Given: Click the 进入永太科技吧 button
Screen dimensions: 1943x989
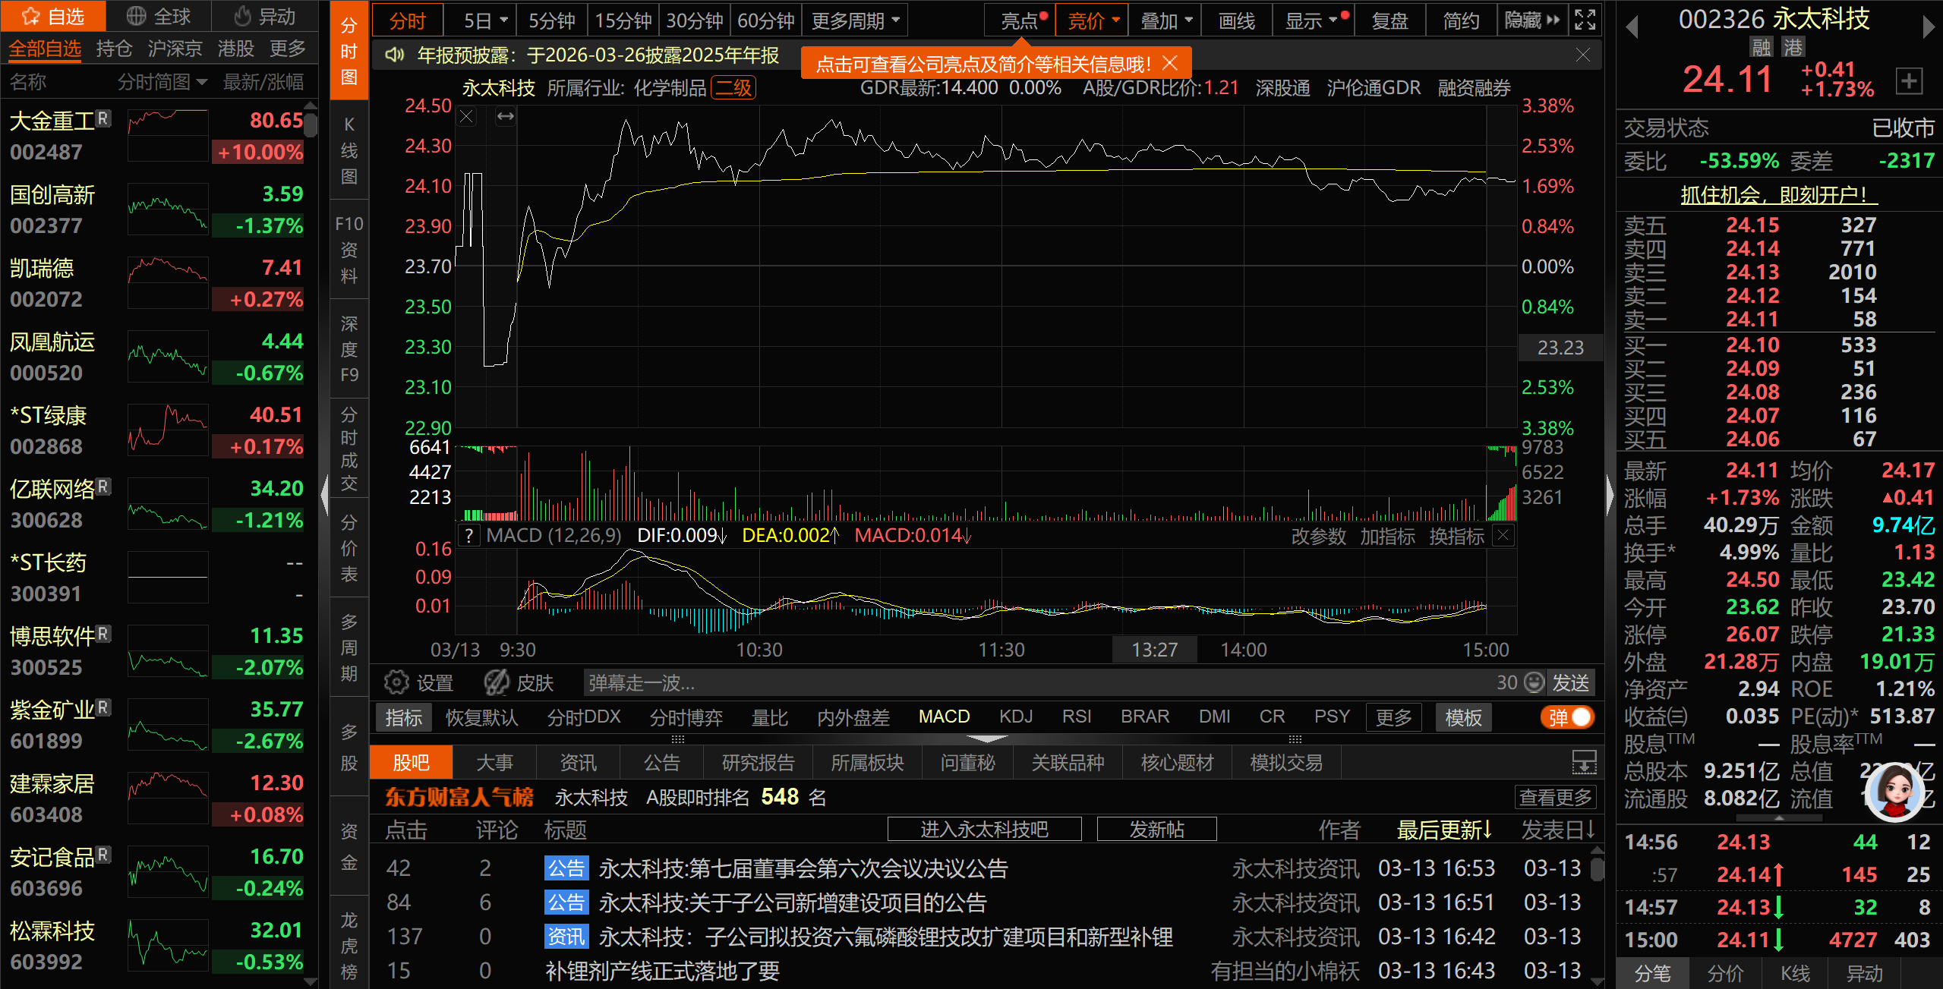Looking at the screenshot, I should point(983,830).
